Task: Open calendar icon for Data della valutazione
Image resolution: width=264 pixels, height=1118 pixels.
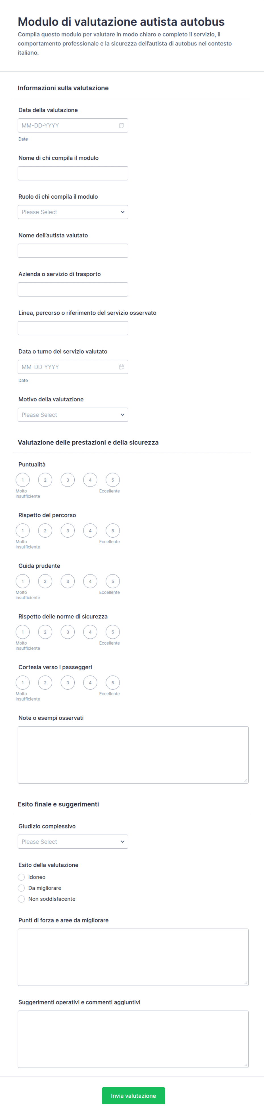Action: [x=121, y=125]
